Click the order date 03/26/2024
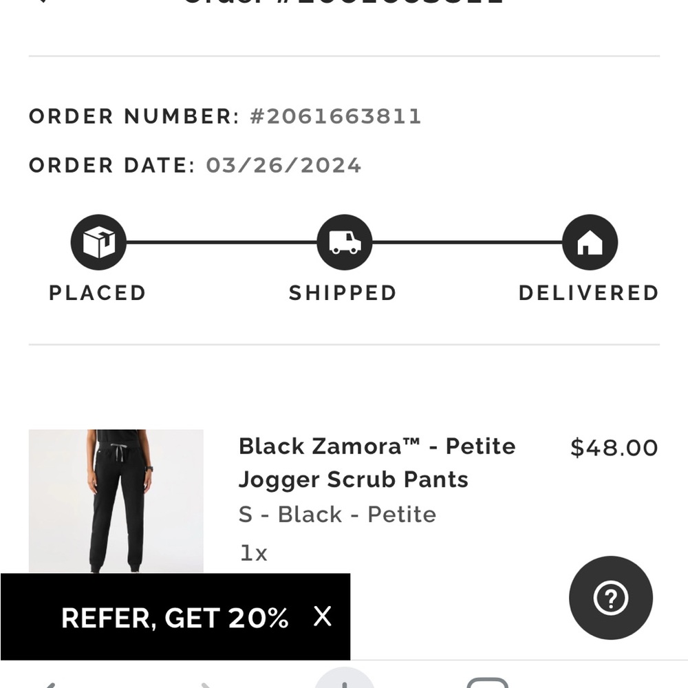The width and height of the screenshot is (688, 688). (x=283, y=165)
